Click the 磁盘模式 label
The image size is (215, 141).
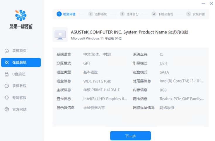(140, 72)
